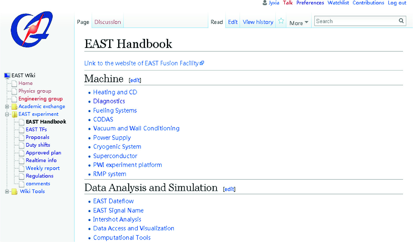Click the search magnifier icon
413x242 pixels.
pos(401,21)
